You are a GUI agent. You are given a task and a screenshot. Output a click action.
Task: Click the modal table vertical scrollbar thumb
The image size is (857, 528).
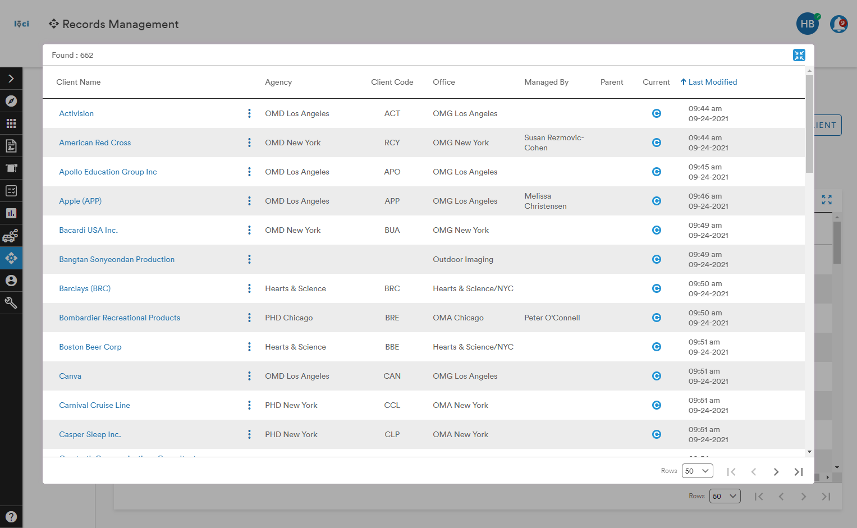[809, 123]
